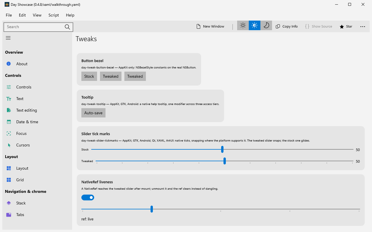The image size is (372, 232).
Task: Open the Stack layers icon
Action: 9,203
